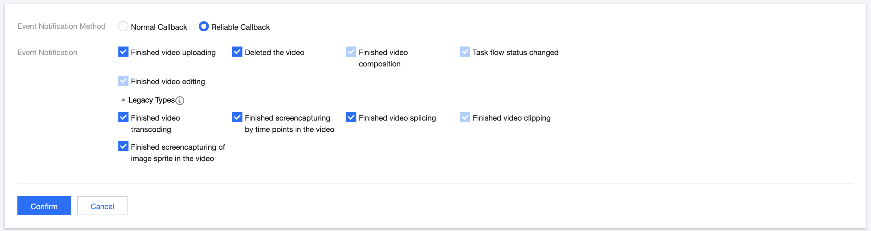Click the Confirm button
Viewport: 871px width, 231px height.
pos(44,206)
